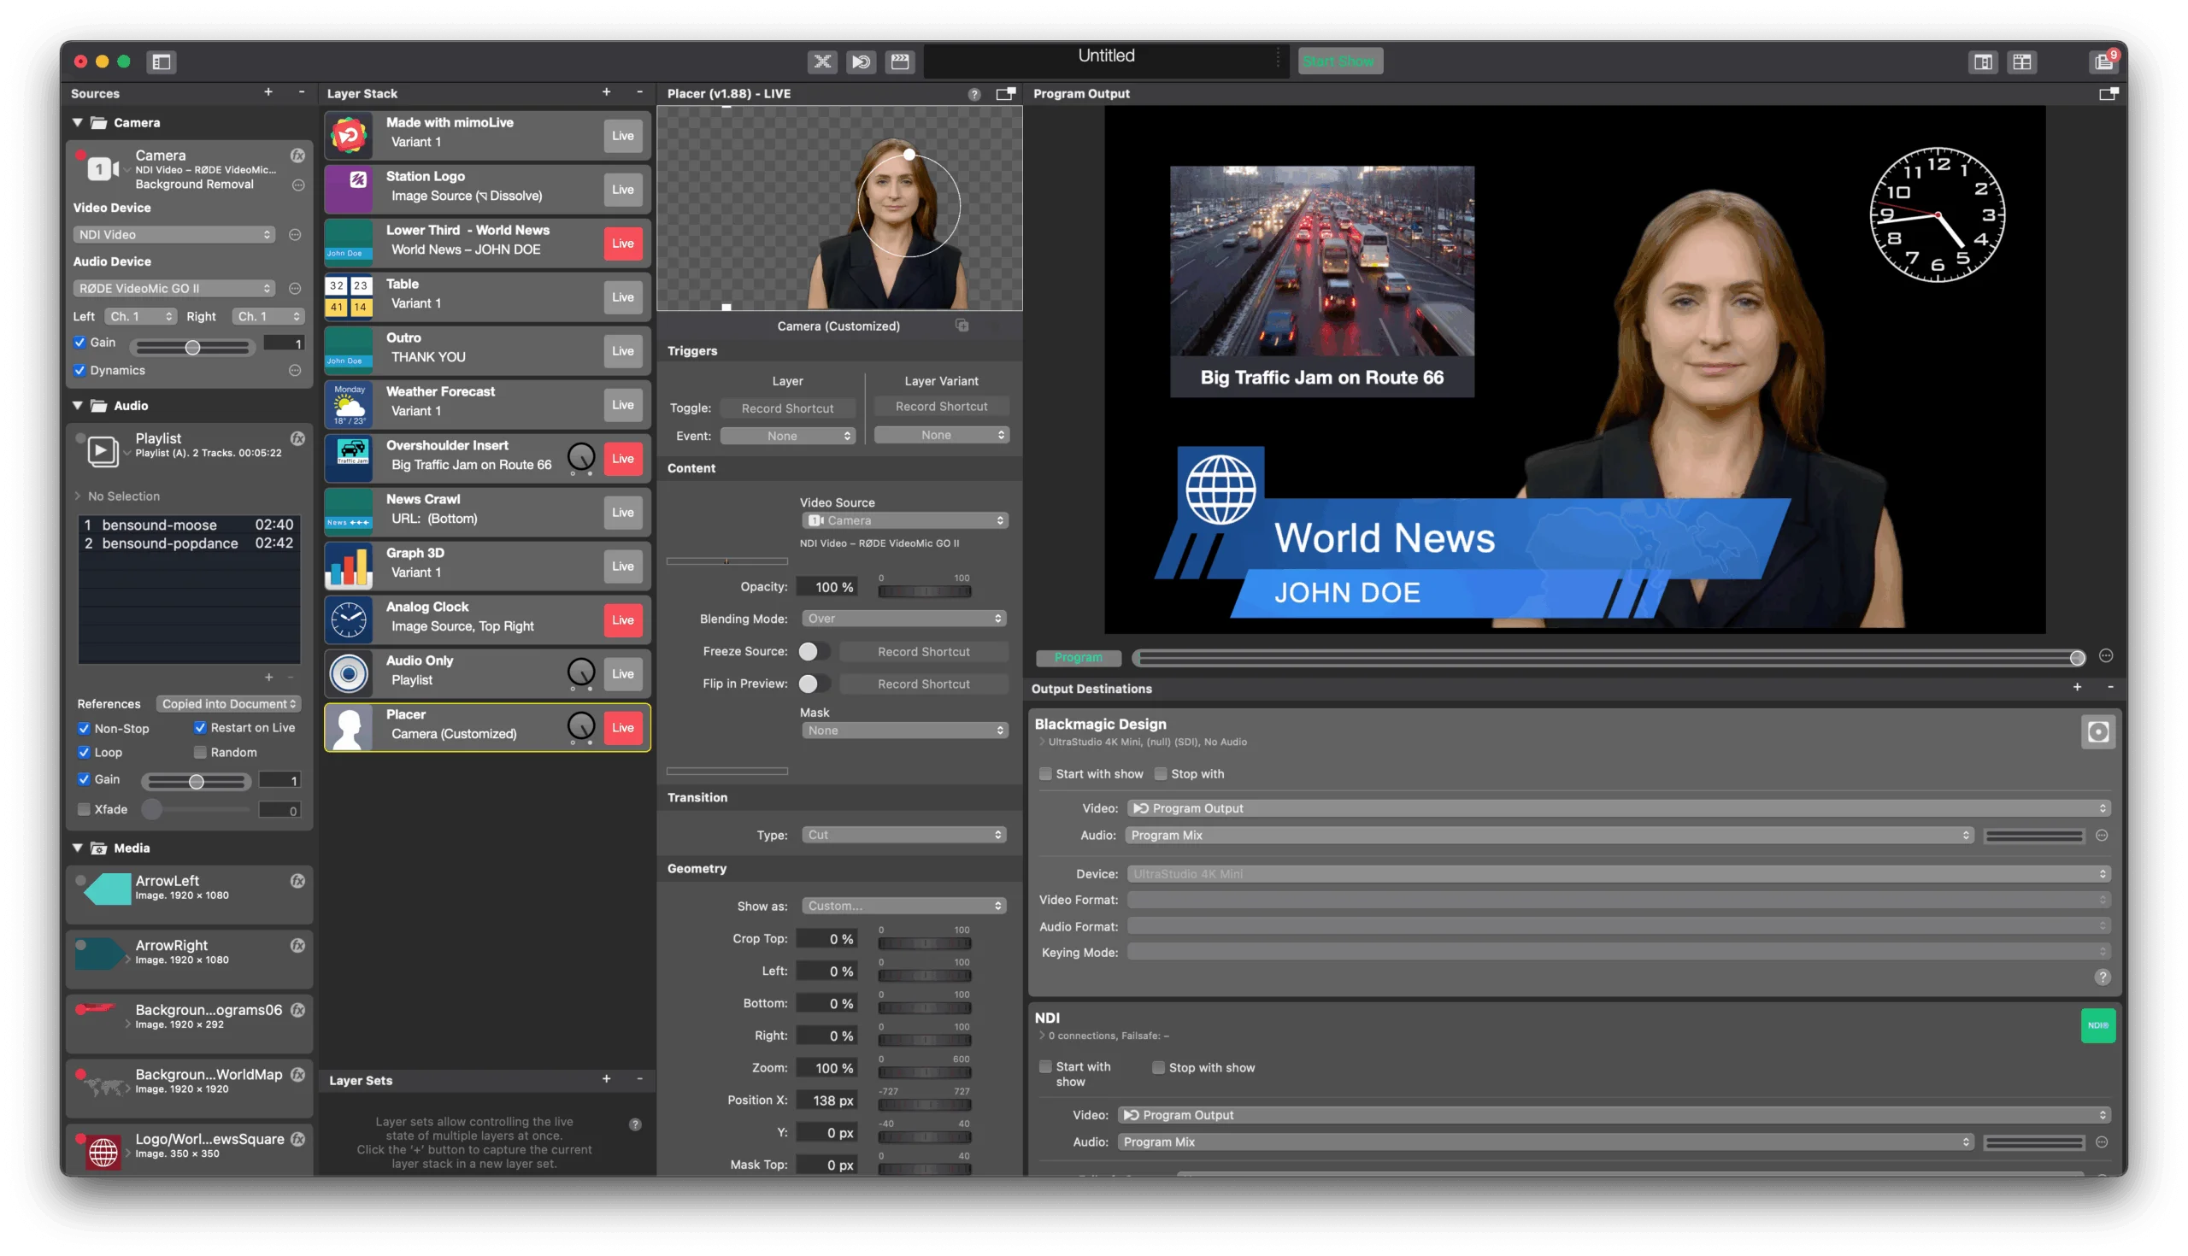The width and height of the screenshot is (2188, 1256).
Task: Select bensound-popdance playlist track
Action: pyautogui.click(x=189, y=543)
